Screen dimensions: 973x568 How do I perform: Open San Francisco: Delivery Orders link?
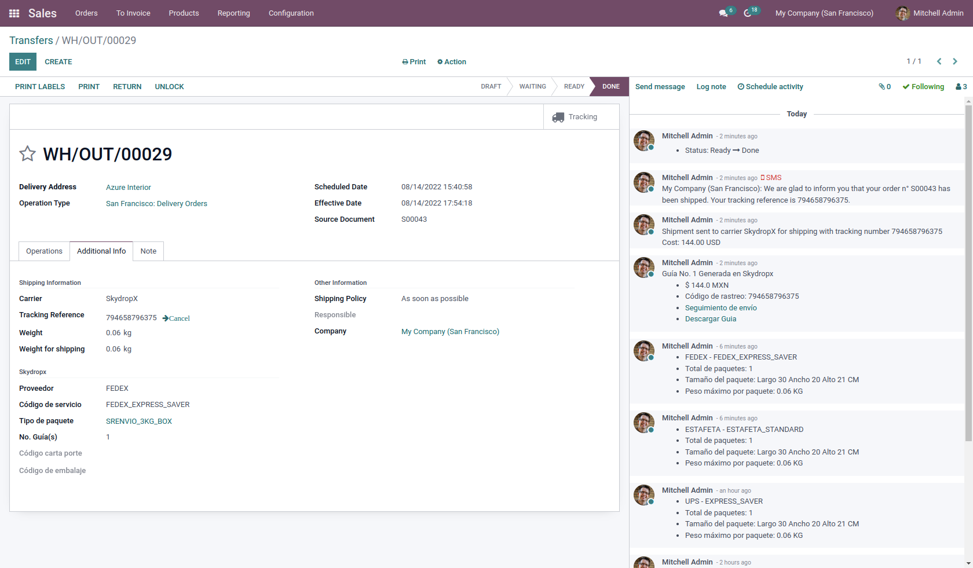point(156,204)
